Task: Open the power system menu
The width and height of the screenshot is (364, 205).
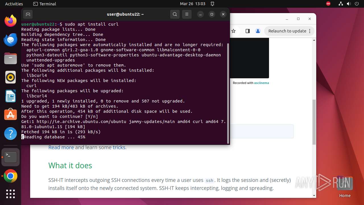Action: 356,4
